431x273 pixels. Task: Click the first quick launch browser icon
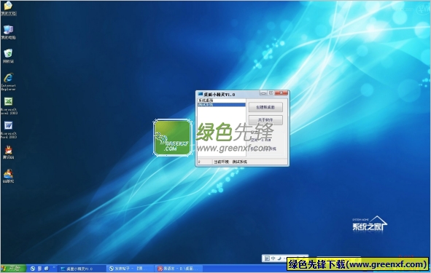(32, 269)
